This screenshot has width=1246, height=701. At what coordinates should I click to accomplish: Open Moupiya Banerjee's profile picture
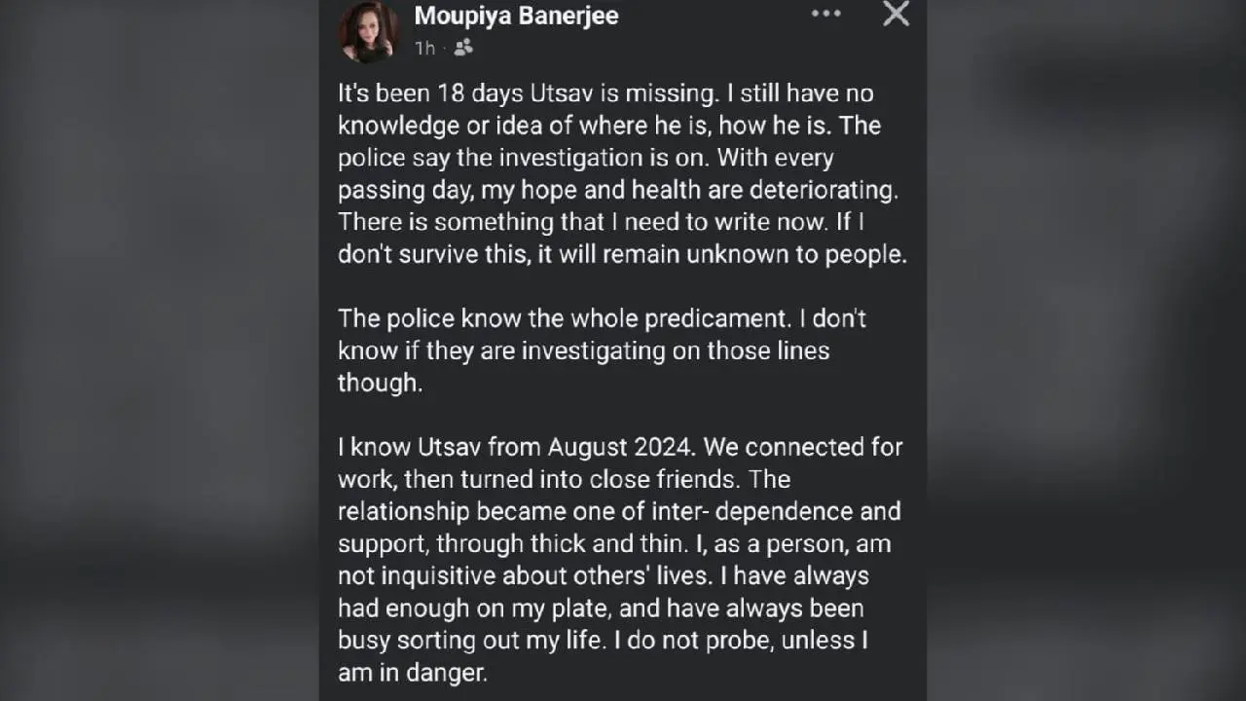pos(368,31)
